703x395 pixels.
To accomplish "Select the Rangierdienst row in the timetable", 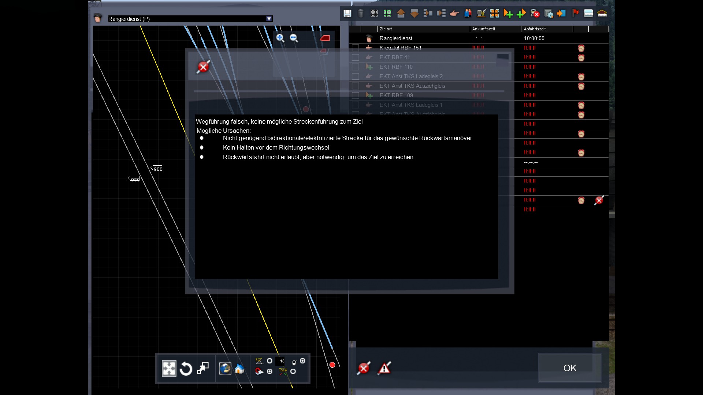I will [x=396, y=38].
